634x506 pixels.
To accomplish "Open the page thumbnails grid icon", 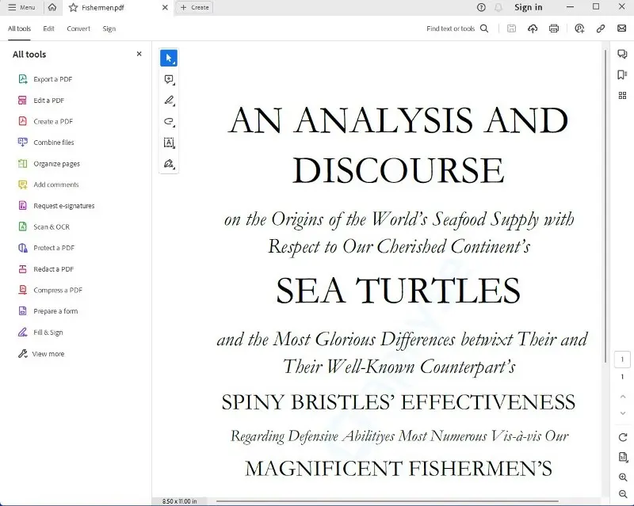I will [x=622, y=95].
